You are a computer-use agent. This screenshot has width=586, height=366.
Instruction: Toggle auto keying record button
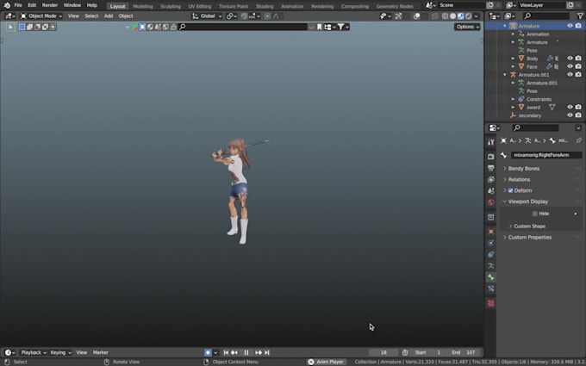(x=208, y=352)
